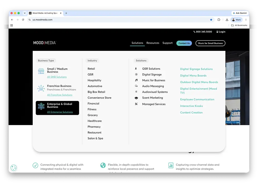The width and height of the screenshot is (258, 184).
Task: Open cookie preferences icon at the page bottom
Action: (14, 168)
